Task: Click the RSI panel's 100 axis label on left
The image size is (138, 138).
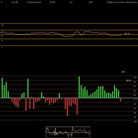Action: tap(2, 25)
